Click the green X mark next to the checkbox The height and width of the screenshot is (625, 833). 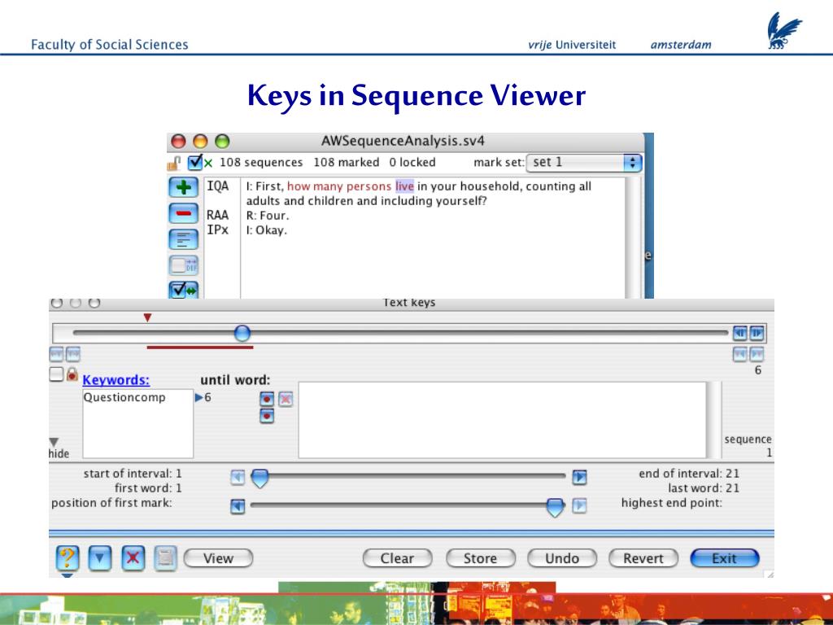point(208,164)
